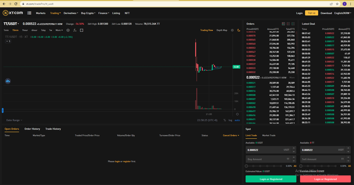Click chart time axis settings gear icon
Screen dimensions: 354x185
click(x=237, y=114)
